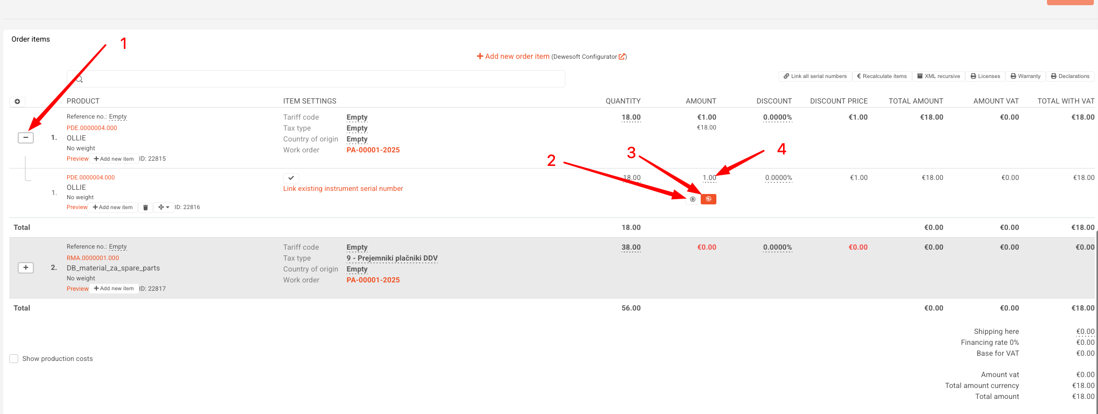Click the Recalculate items button
1098x414 pixels.
pos(882,76)
